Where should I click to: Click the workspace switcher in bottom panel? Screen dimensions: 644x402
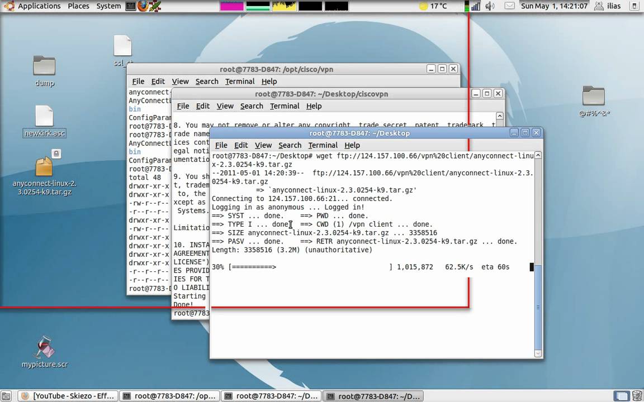(621, 396)
